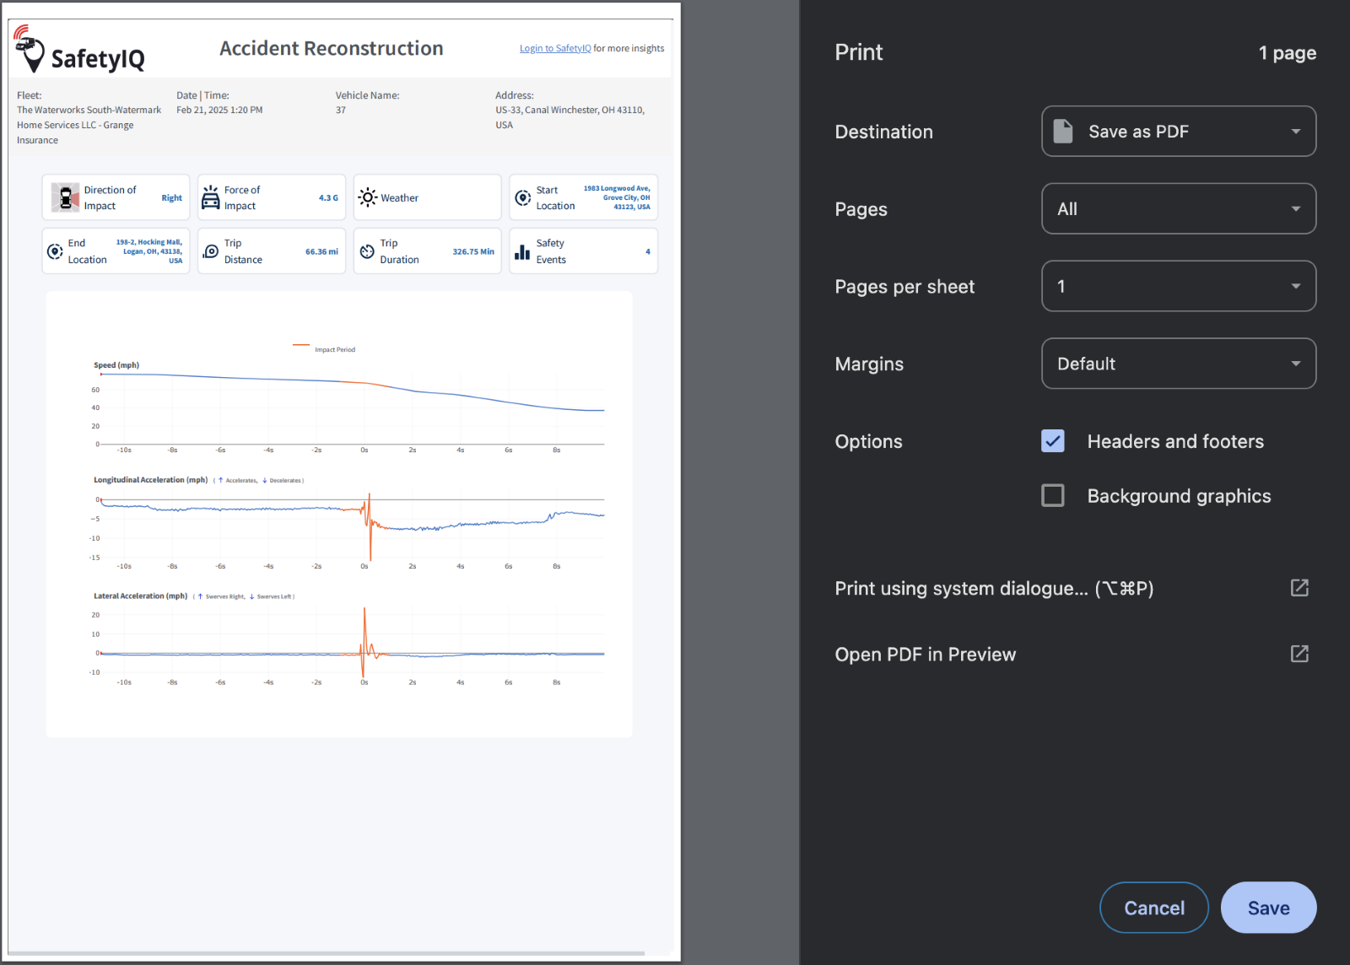
Task: Click the Trip Distance icon
Action: pos(211,251)
